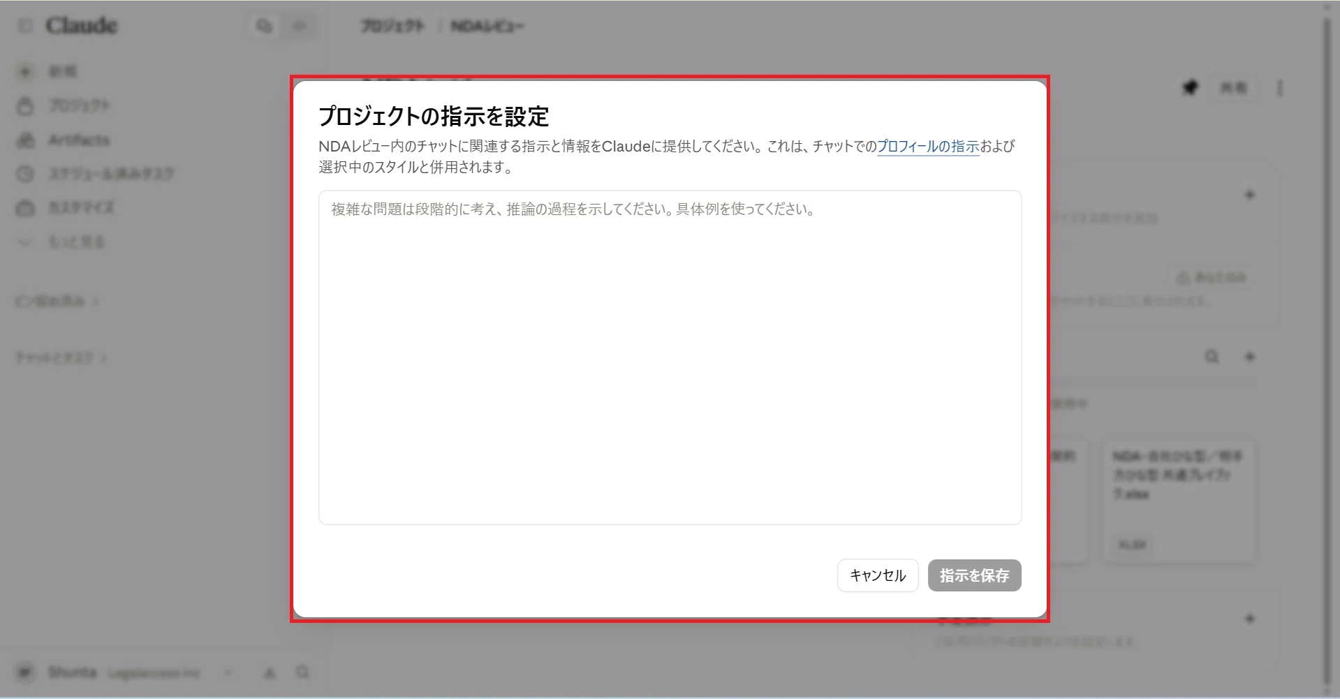Click the プロジェクト breadcrumb at the top
This screenshot has width=1340, height=699.
click(392, 26)
